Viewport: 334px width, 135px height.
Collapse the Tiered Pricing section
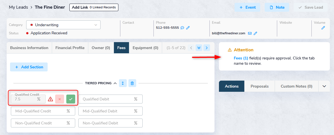click(115, 83)
